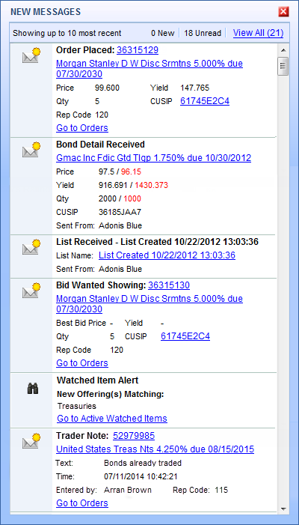Click the NEW MESSAGES window title

[46, 13]
